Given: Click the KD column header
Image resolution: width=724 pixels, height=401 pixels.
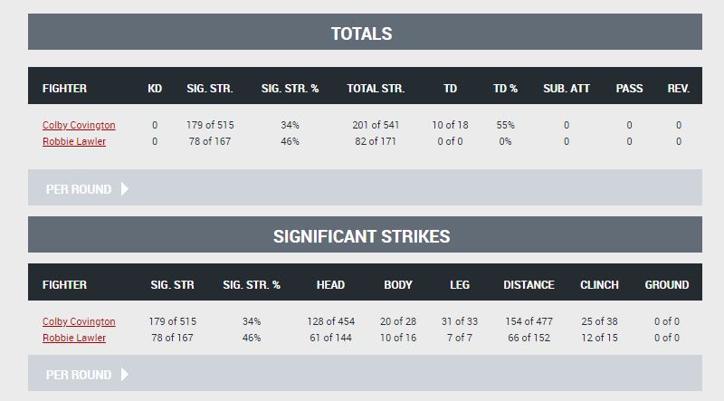Looking at the screenshot, I should pos(155,88).
